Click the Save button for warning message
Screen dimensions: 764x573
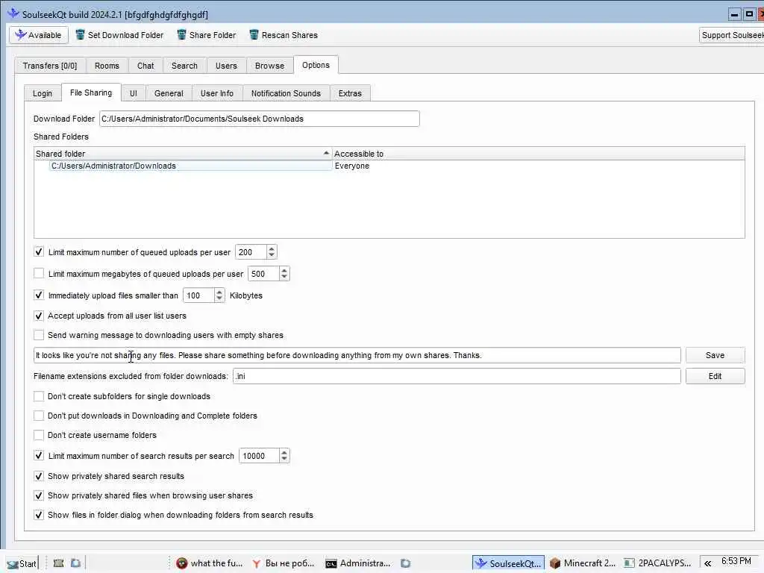tap(715, 355)
